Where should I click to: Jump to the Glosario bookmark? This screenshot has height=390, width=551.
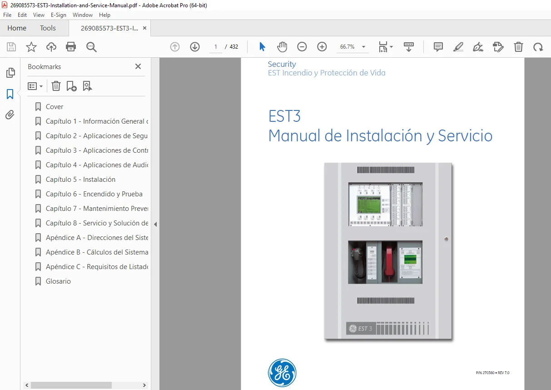tap(58, 281)
